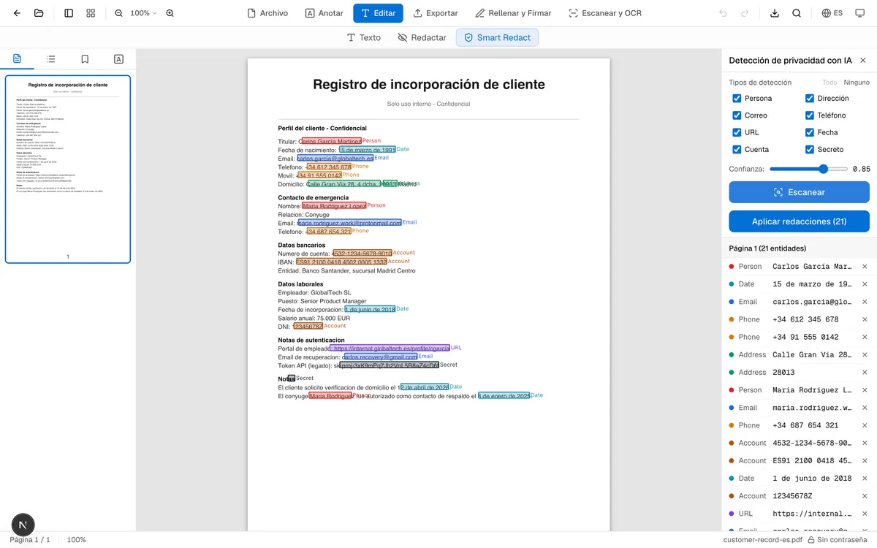877x548 pixels.
Task: Select page 1 thumbnail
Action: tap(68, 169)
